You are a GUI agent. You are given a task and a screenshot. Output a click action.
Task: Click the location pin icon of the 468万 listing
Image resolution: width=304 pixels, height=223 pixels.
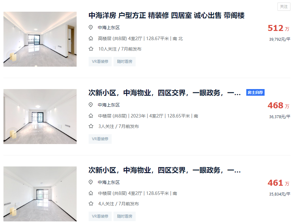91,105
